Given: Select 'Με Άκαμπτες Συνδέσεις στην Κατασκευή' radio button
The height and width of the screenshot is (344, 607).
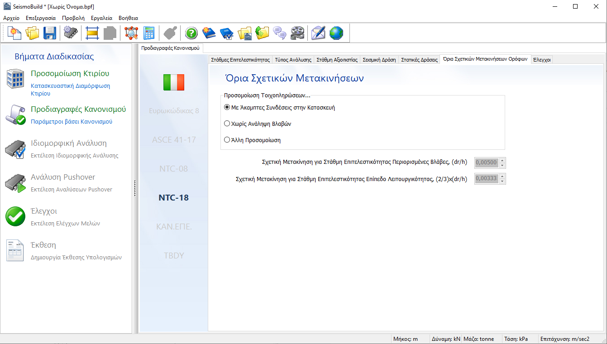Looking at the screenshot, I should tap(227, 108).
